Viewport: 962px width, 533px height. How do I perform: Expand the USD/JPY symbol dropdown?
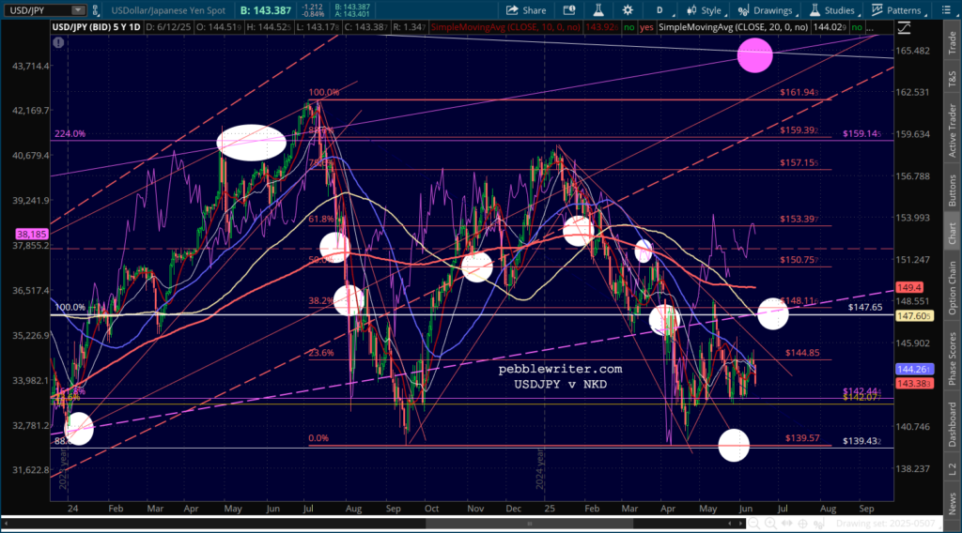78,10
